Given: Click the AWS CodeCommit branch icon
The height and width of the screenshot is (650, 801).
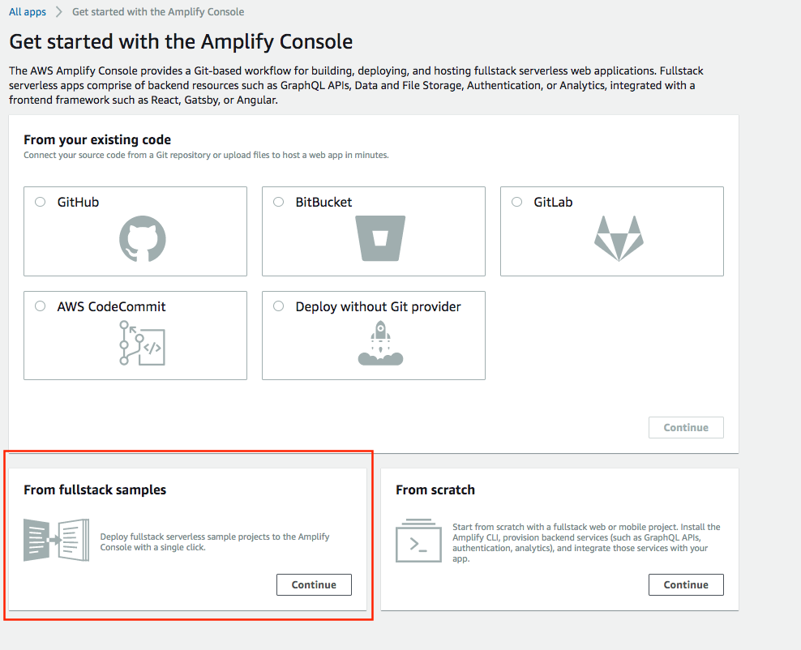Looking at the screenshot, I should tap(142, 343).
